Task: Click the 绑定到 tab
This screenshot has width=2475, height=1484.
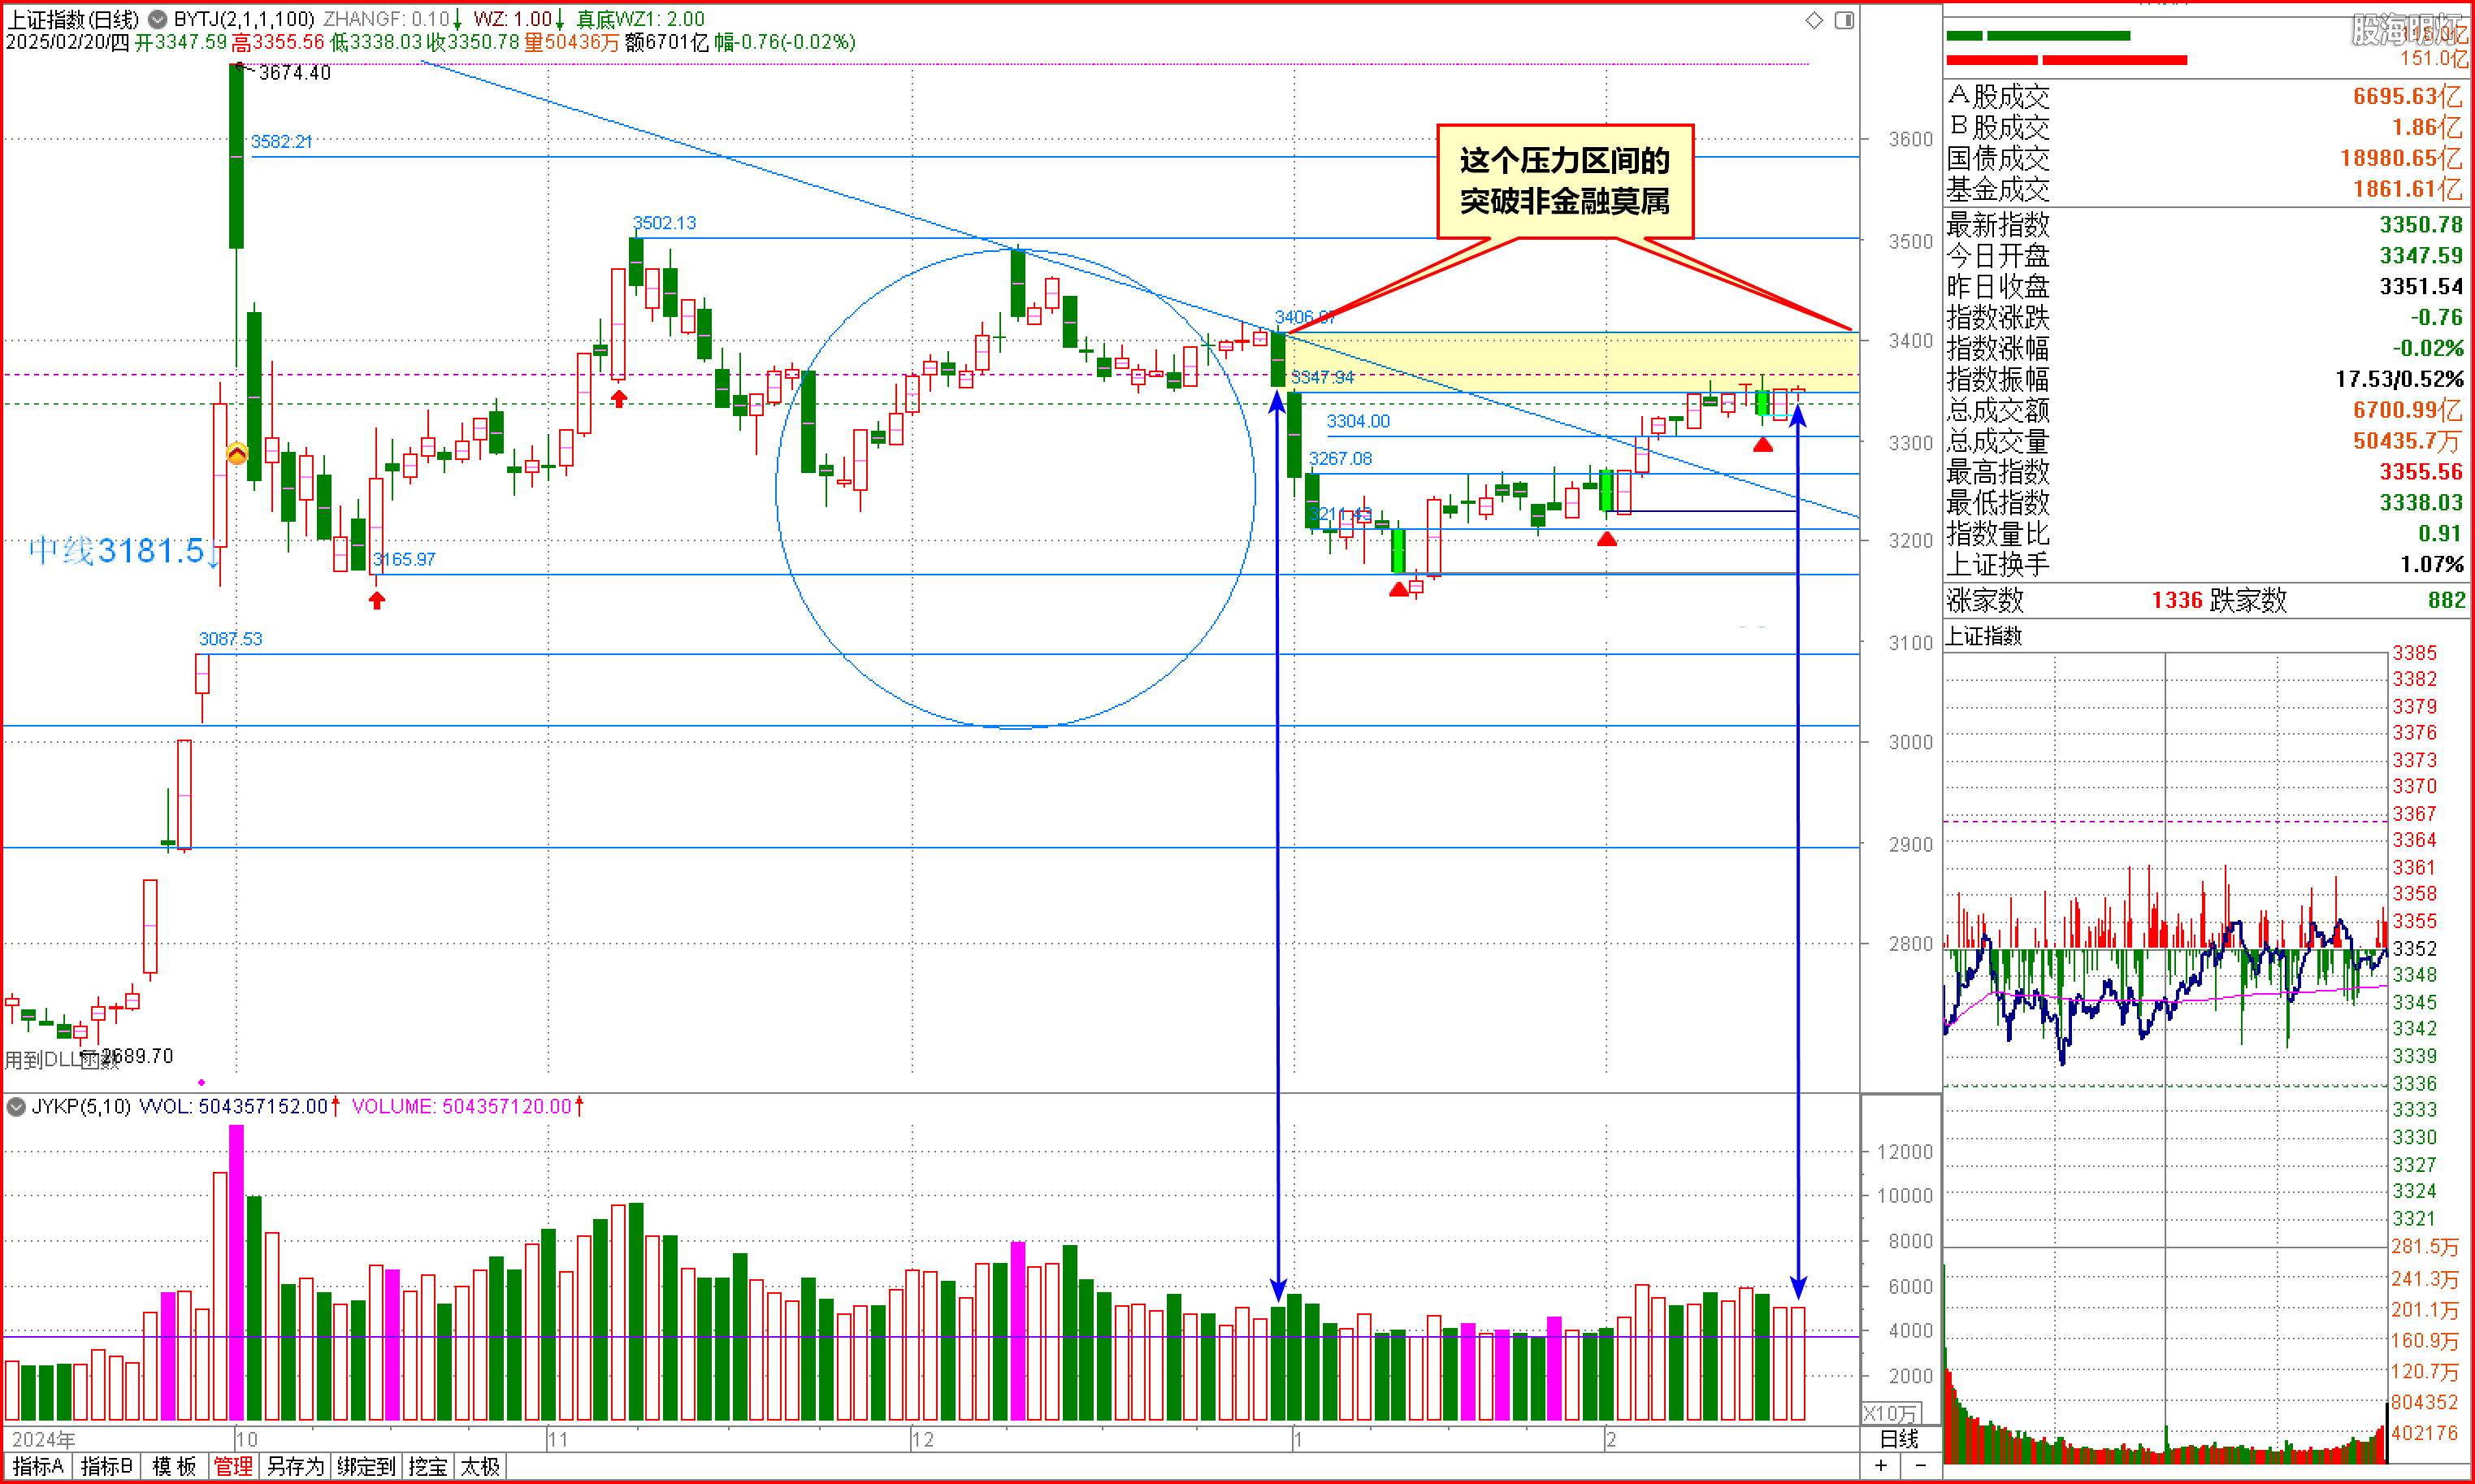Action: pos(366,1466)
